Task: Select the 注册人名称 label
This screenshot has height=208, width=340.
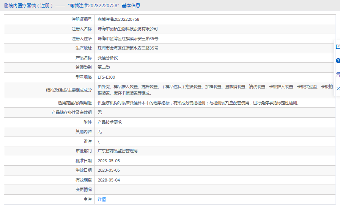Action: coord(82,29)
